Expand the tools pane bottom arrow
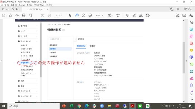195x109 pixels. click(192, 99)
